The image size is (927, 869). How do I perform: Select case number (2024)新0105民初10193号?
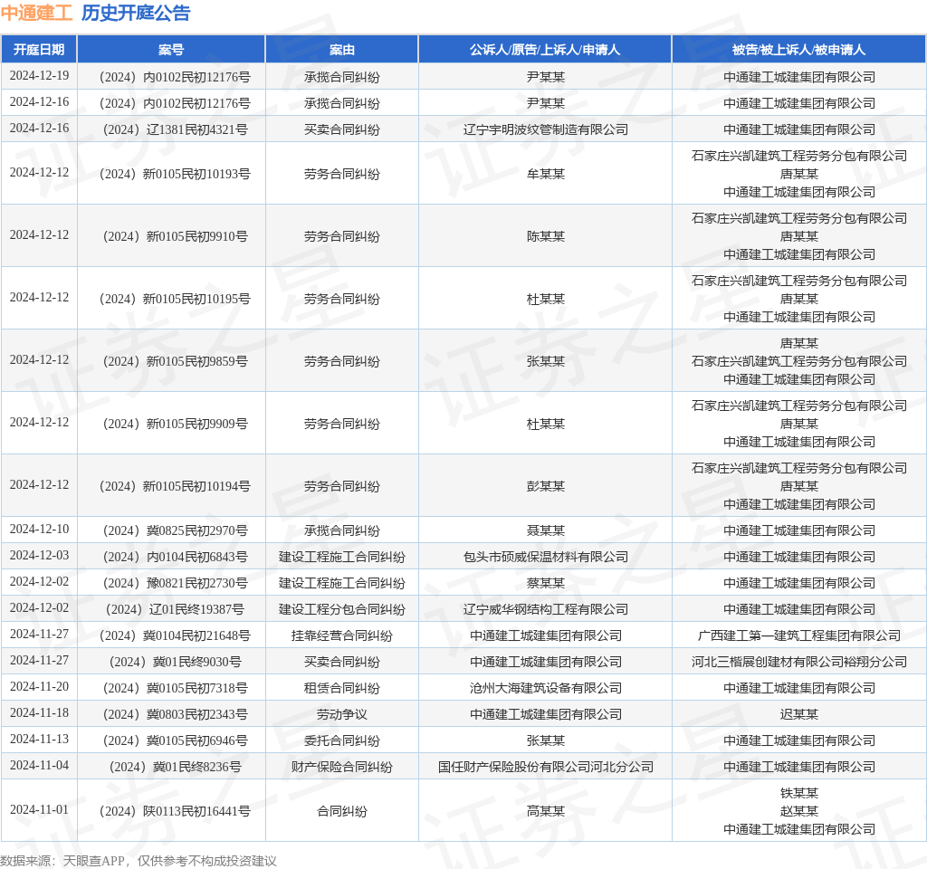pos(175,174)
